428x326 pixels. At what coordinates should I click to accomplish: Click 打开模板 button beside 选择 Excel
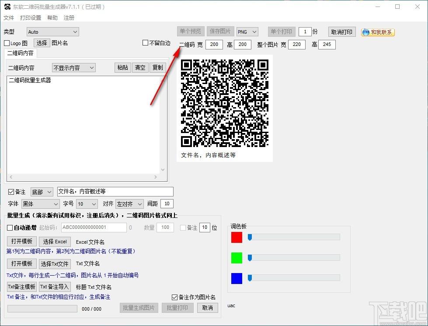click(x=21, y=241)
